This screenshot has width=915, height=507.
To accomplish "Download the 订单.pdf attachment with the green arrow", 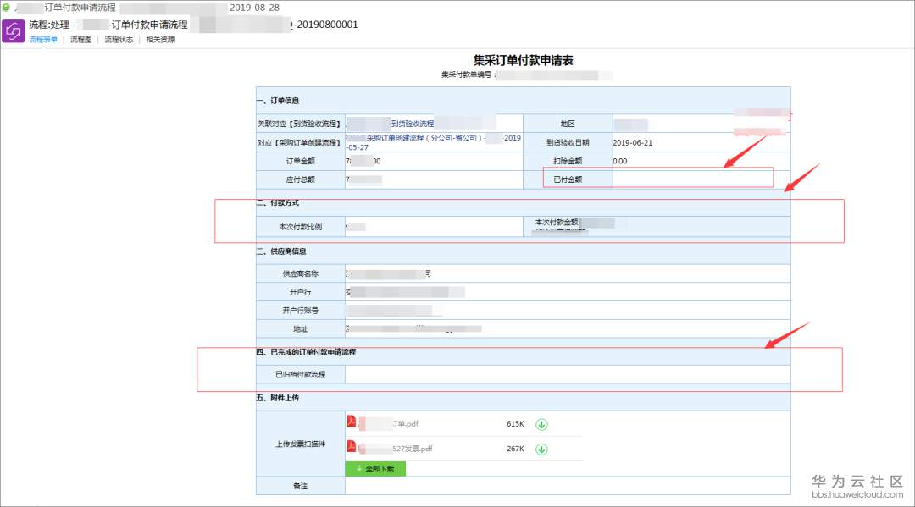I will [541, 424].
